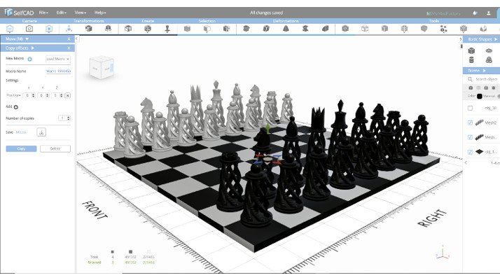Viewport: 500px width, 280px height.
Task: Click the notifications bell icon
Action: pyautogui.click(x=475, y=13)
